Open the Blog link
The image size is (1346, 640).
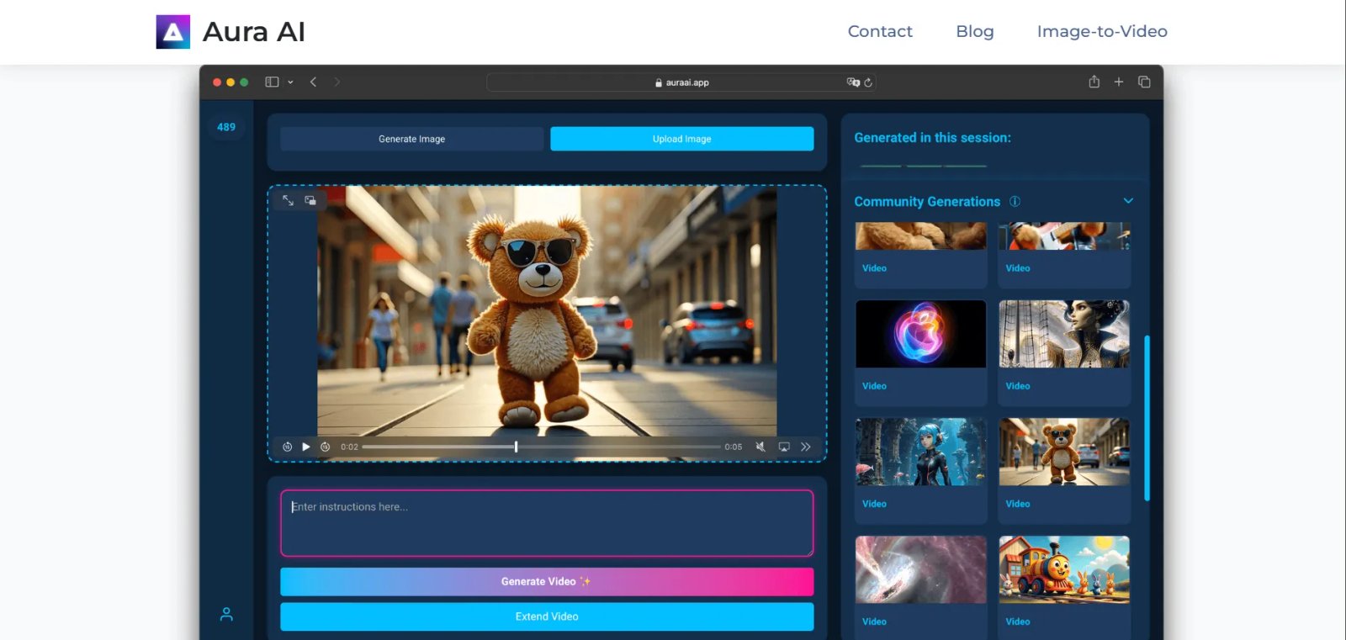coord(975,31)
